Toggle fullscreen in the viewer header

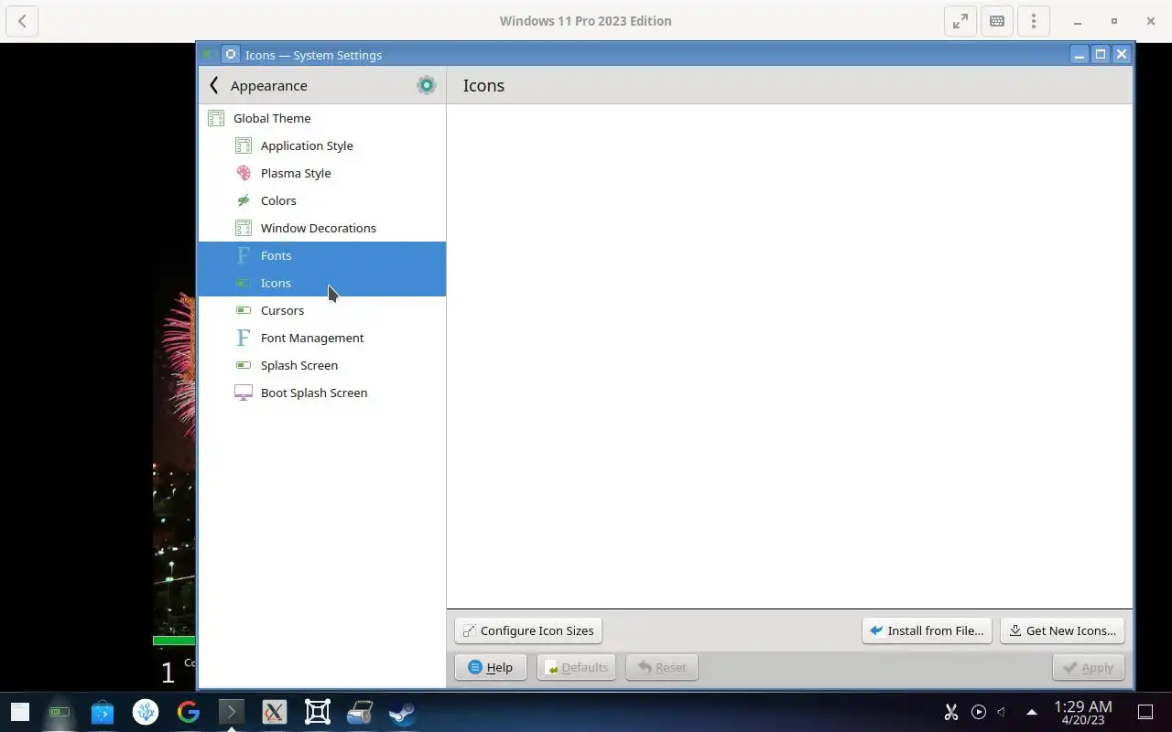(960, 21)
